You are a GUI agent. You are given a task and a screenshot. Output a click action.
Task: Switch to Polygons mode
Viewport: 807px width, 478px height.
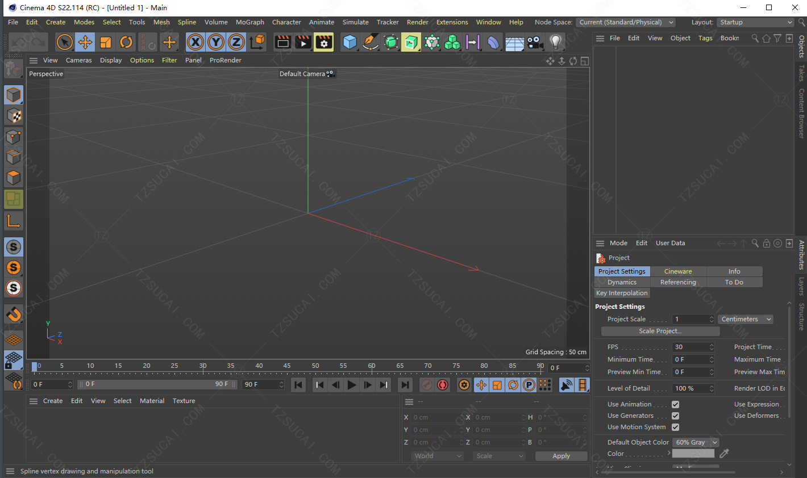[14, 178]
